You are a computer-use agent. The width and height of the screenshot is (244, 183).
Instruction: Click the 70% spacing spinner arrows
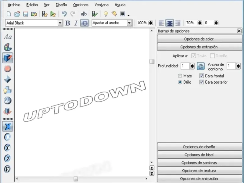coord(200,23)
